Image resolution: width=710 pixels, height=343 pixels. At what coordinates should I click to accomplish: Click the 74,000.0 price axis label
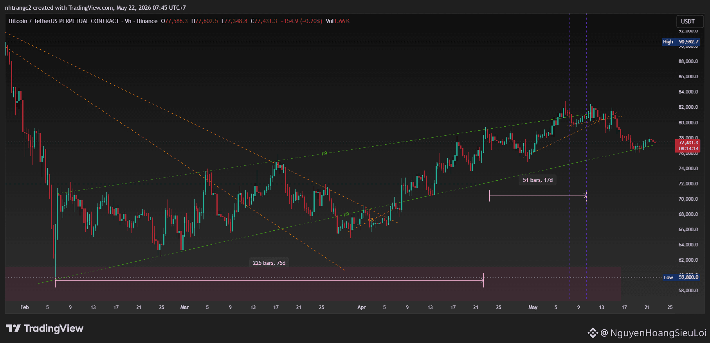pyautogui.click(x=688, y=169)
